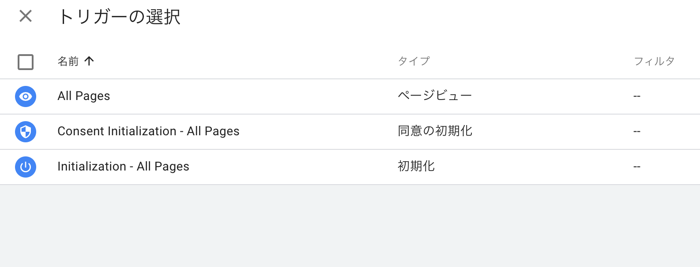Select the Initialization - All Pages row
The width and height of the screenshot is (700, 267).
click(x=123, y=167)
